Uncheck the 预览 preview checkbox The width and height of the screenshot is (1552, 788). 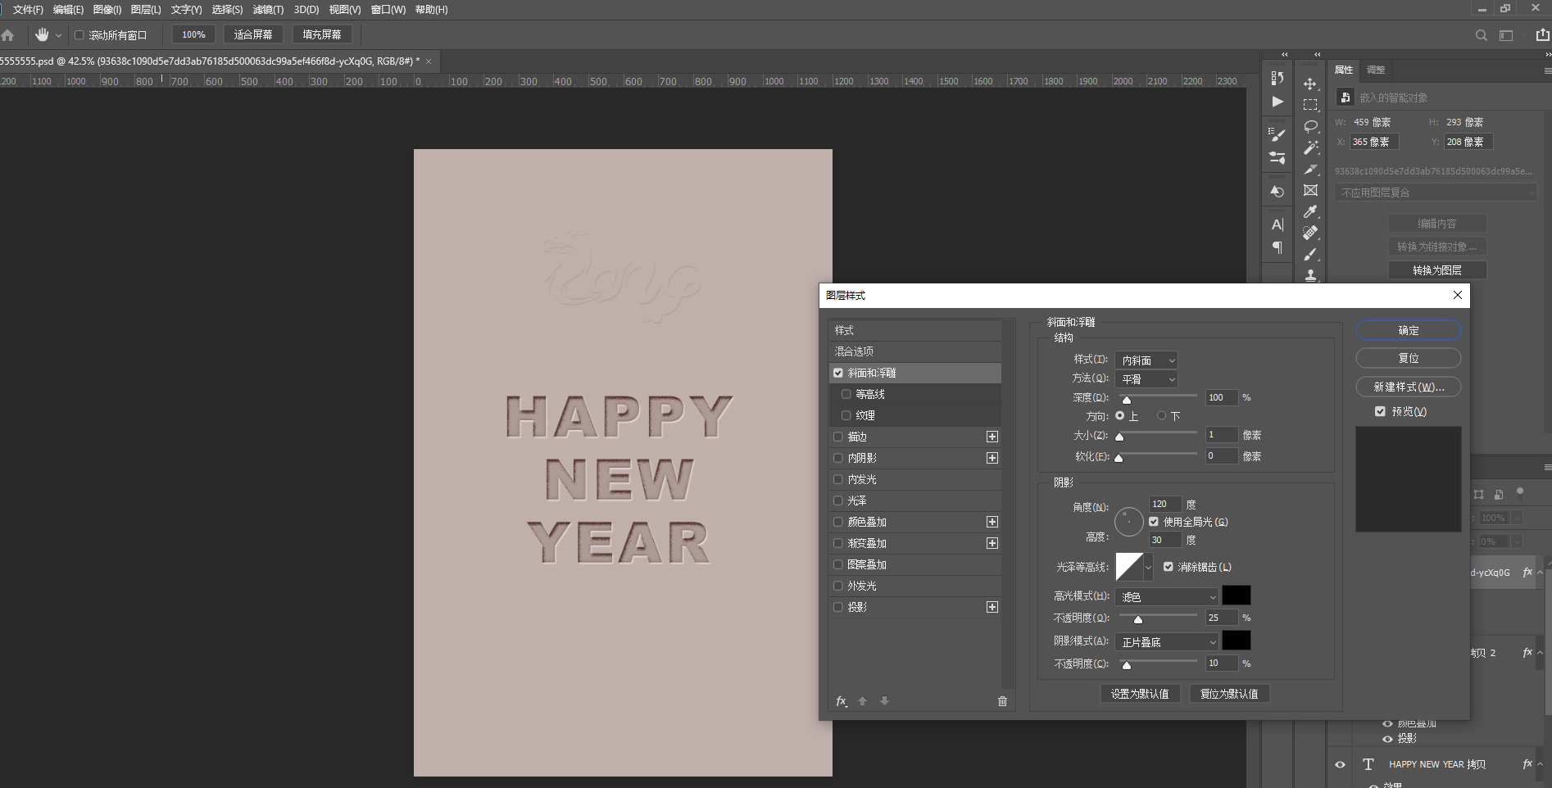pos(1380,411)
